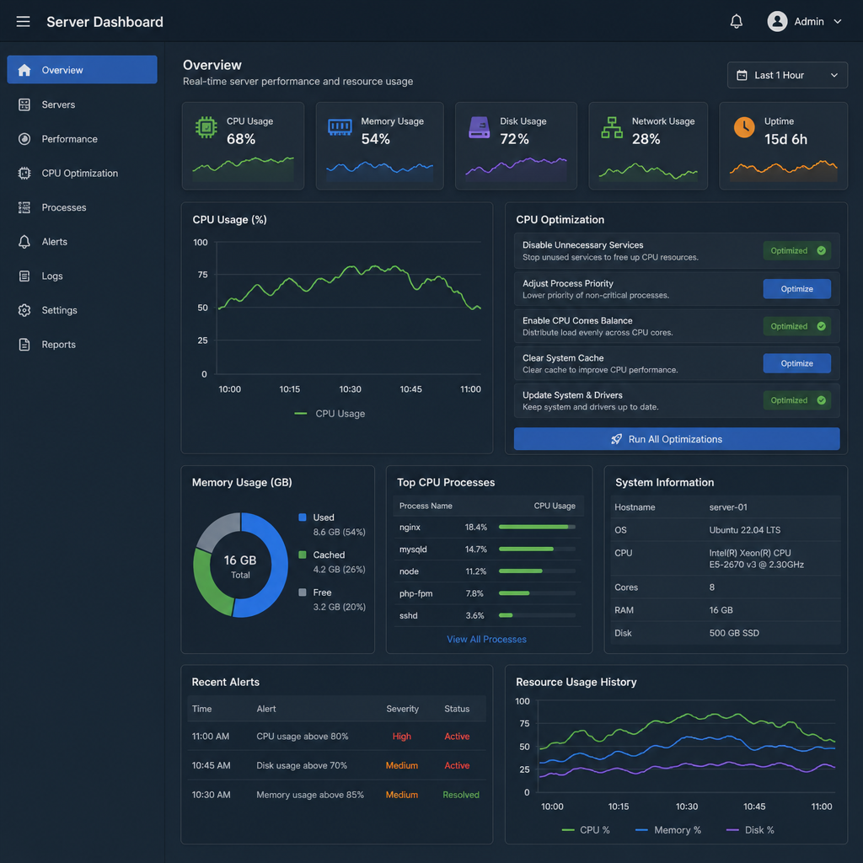Click Optimized badge for Update System & Drivers
This screenshot has height=863, width=863.
(x=796, y=400)
